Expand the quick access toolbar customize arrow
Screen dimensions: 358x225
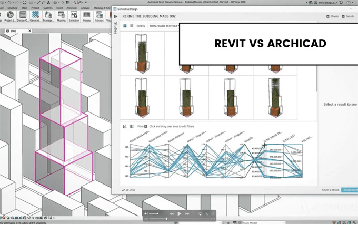[86, 3]
